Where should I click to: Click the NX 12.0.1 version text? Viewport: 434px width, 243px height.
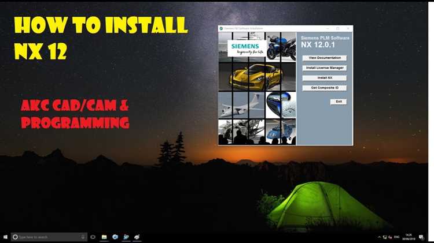tap(318, 45)
